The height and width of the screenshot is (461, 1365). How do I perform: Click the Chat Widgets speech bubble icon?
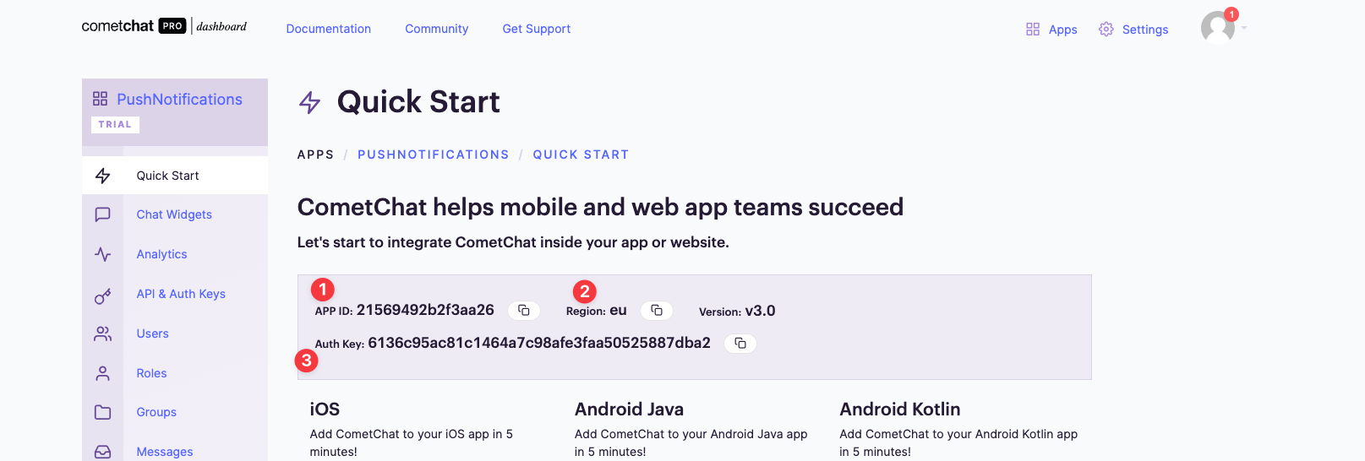click(x=103, y=214)
